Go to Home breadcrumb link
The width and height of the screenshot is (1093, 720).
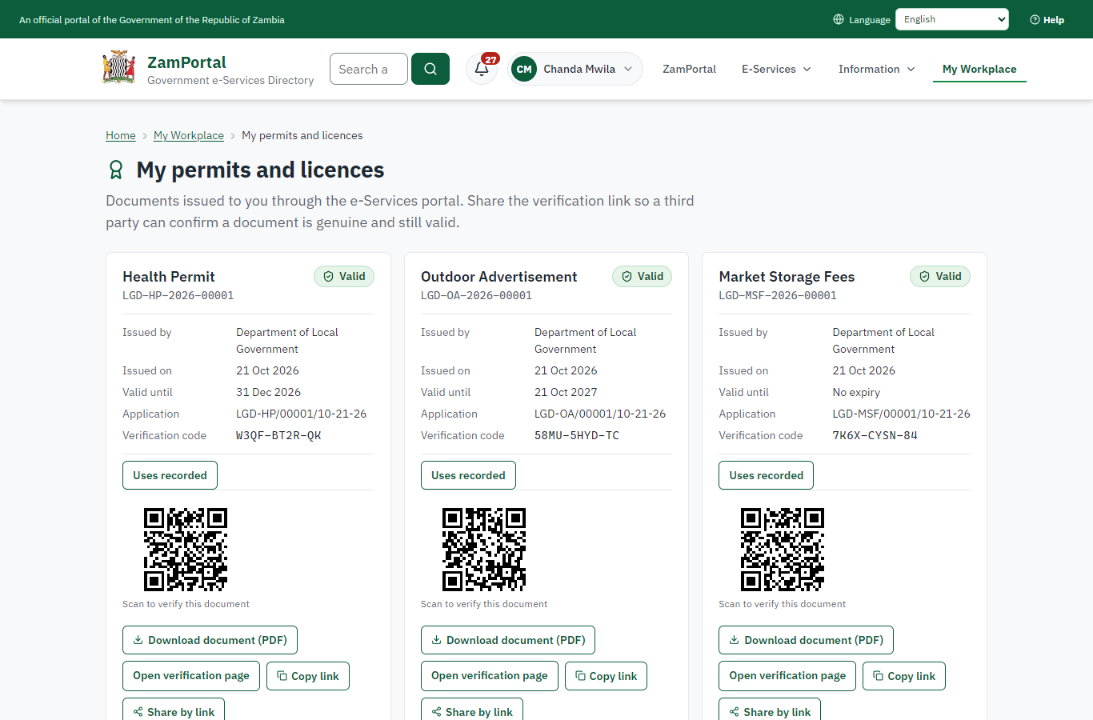click(121, 135)
